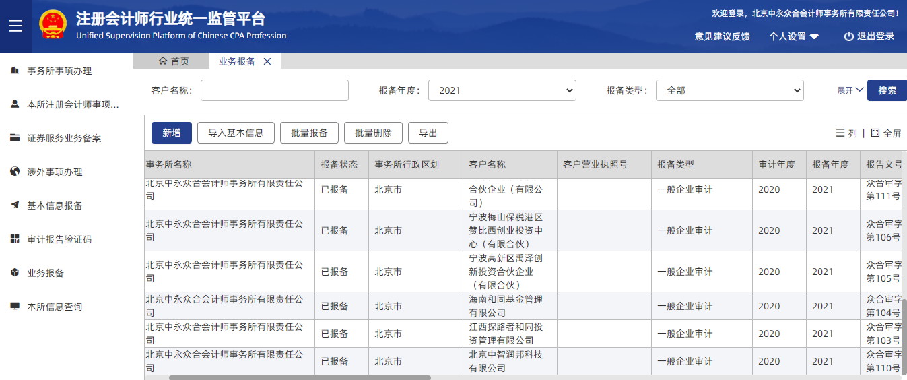907x380 pixels.
Task: Focus the 客户名称 input field
Action: click(274, 90)
